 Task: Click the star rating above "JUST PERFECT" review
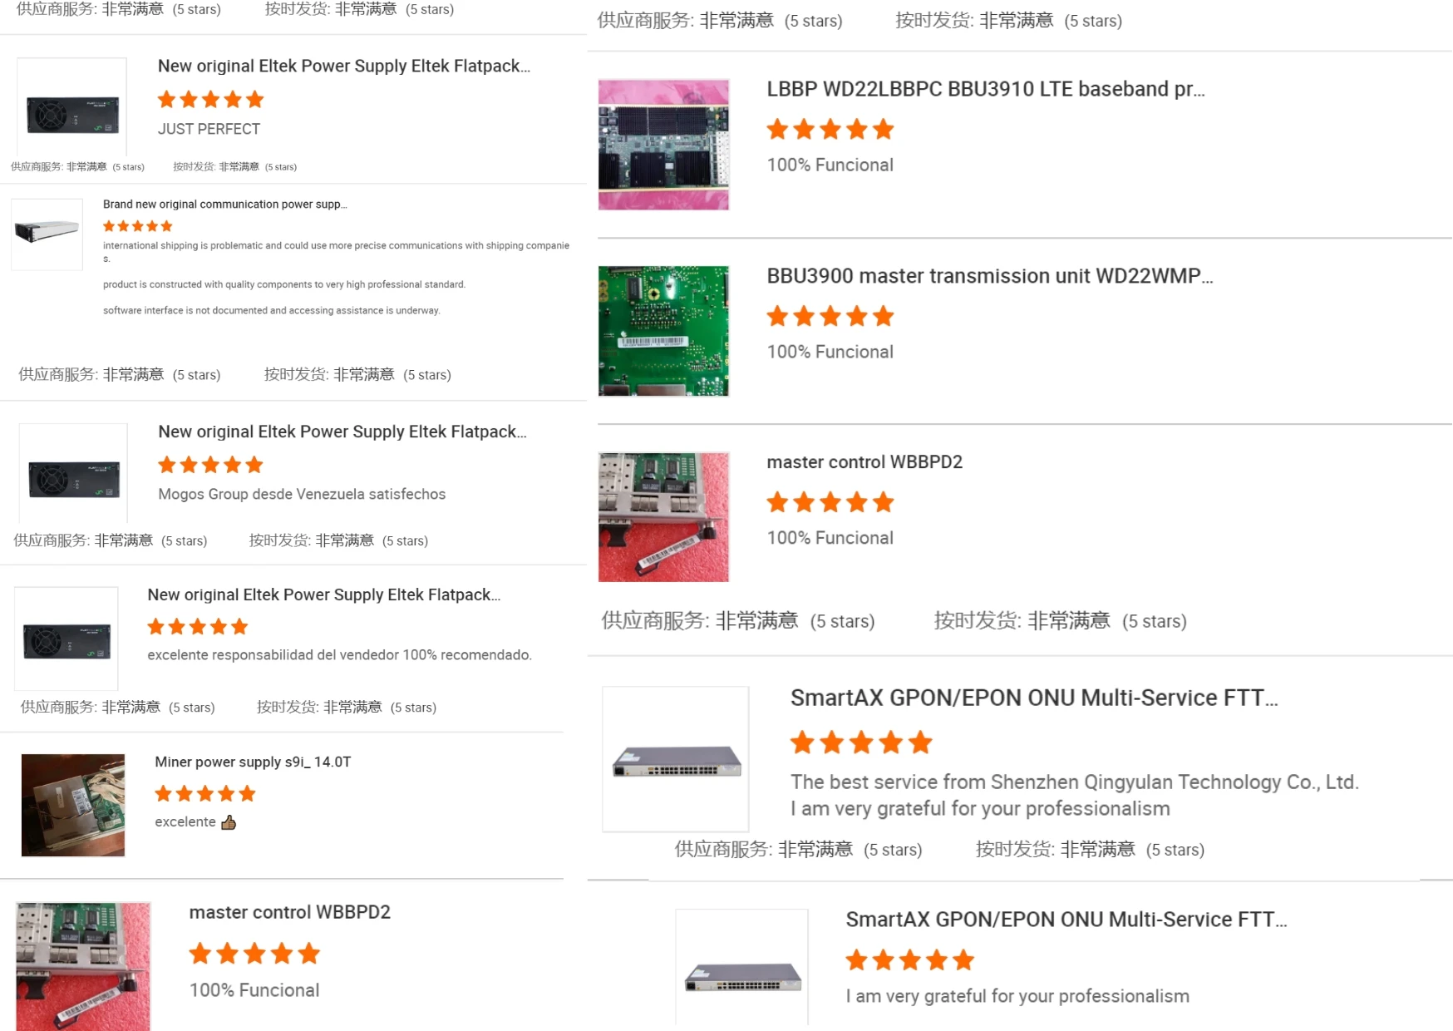(x=210, y=100)
